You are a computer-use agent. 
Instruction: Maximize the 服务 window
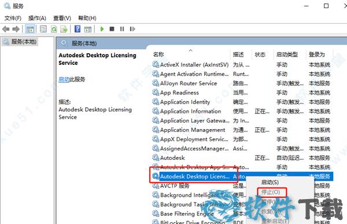326,6
